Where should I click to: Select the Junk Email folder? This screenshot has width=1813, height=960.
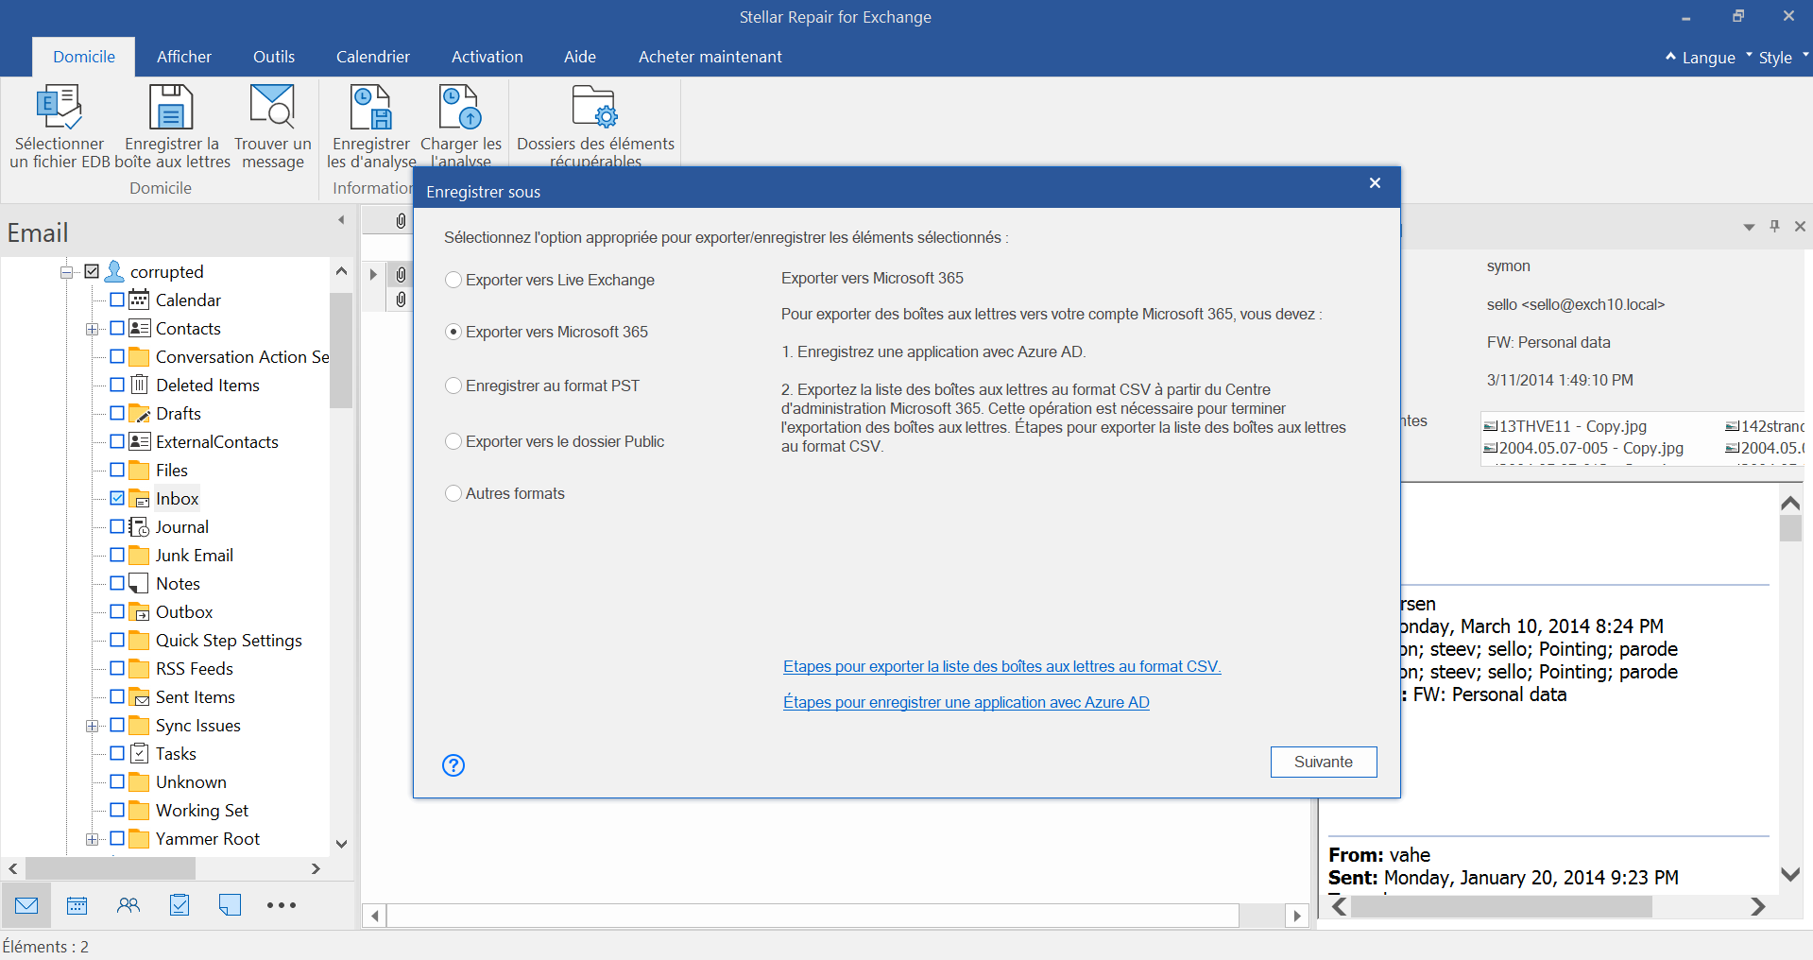click(x=194, y=555)
